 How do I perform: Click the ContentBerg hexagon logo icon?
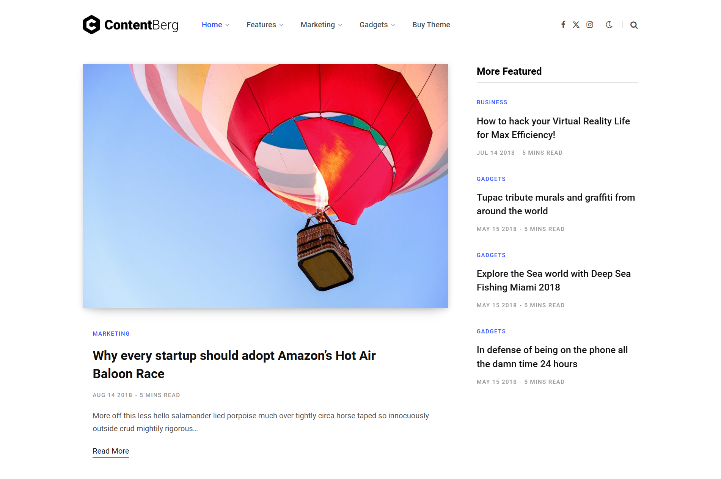pos(91,25)
